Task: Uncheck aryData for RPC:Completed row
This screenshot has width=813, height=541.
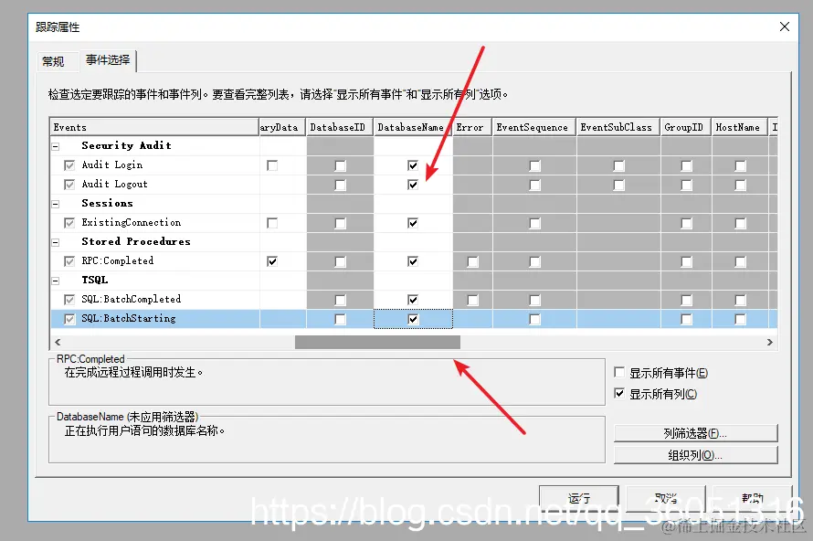Action: [x=270, y=260]
